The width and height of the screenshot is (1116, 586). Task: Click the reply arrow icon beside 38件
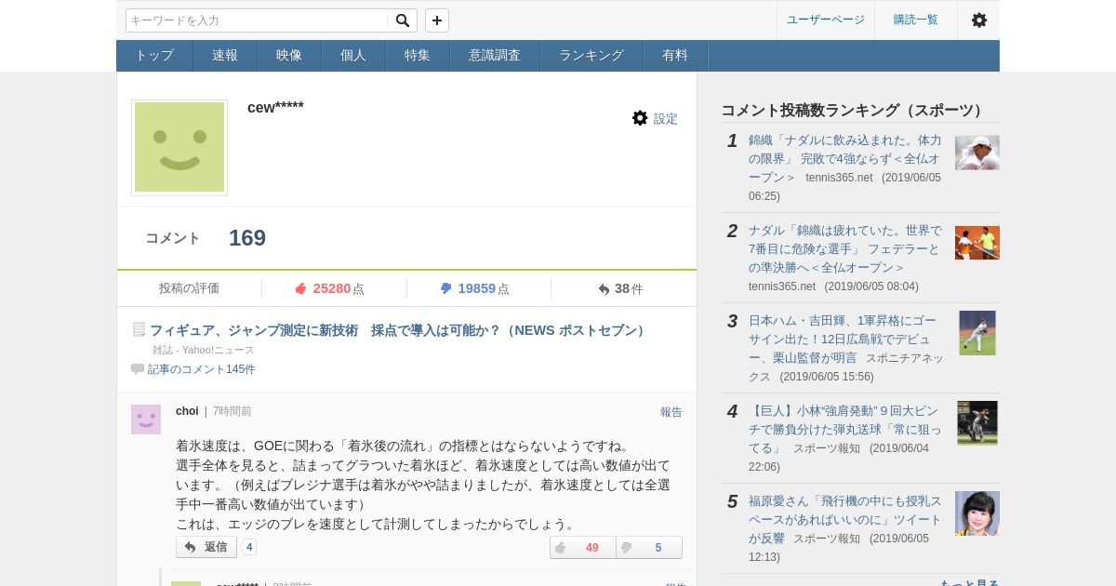[604, 289]
